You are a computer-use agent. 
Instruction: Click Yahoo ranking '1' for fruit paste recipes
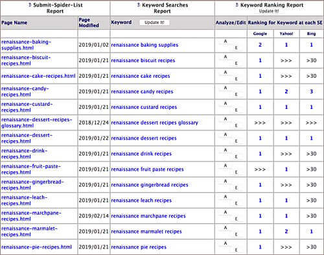pyautogui.click(x=286, y=169)
